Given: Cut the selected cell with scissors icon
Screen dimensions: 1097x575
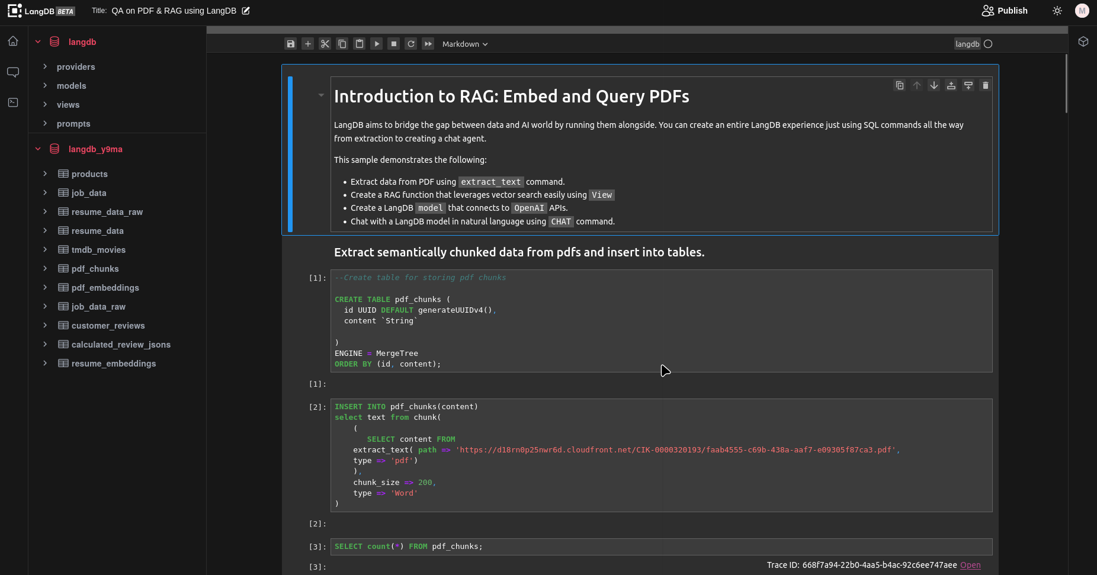Looking at the screenshot, I should click(325, 44).
